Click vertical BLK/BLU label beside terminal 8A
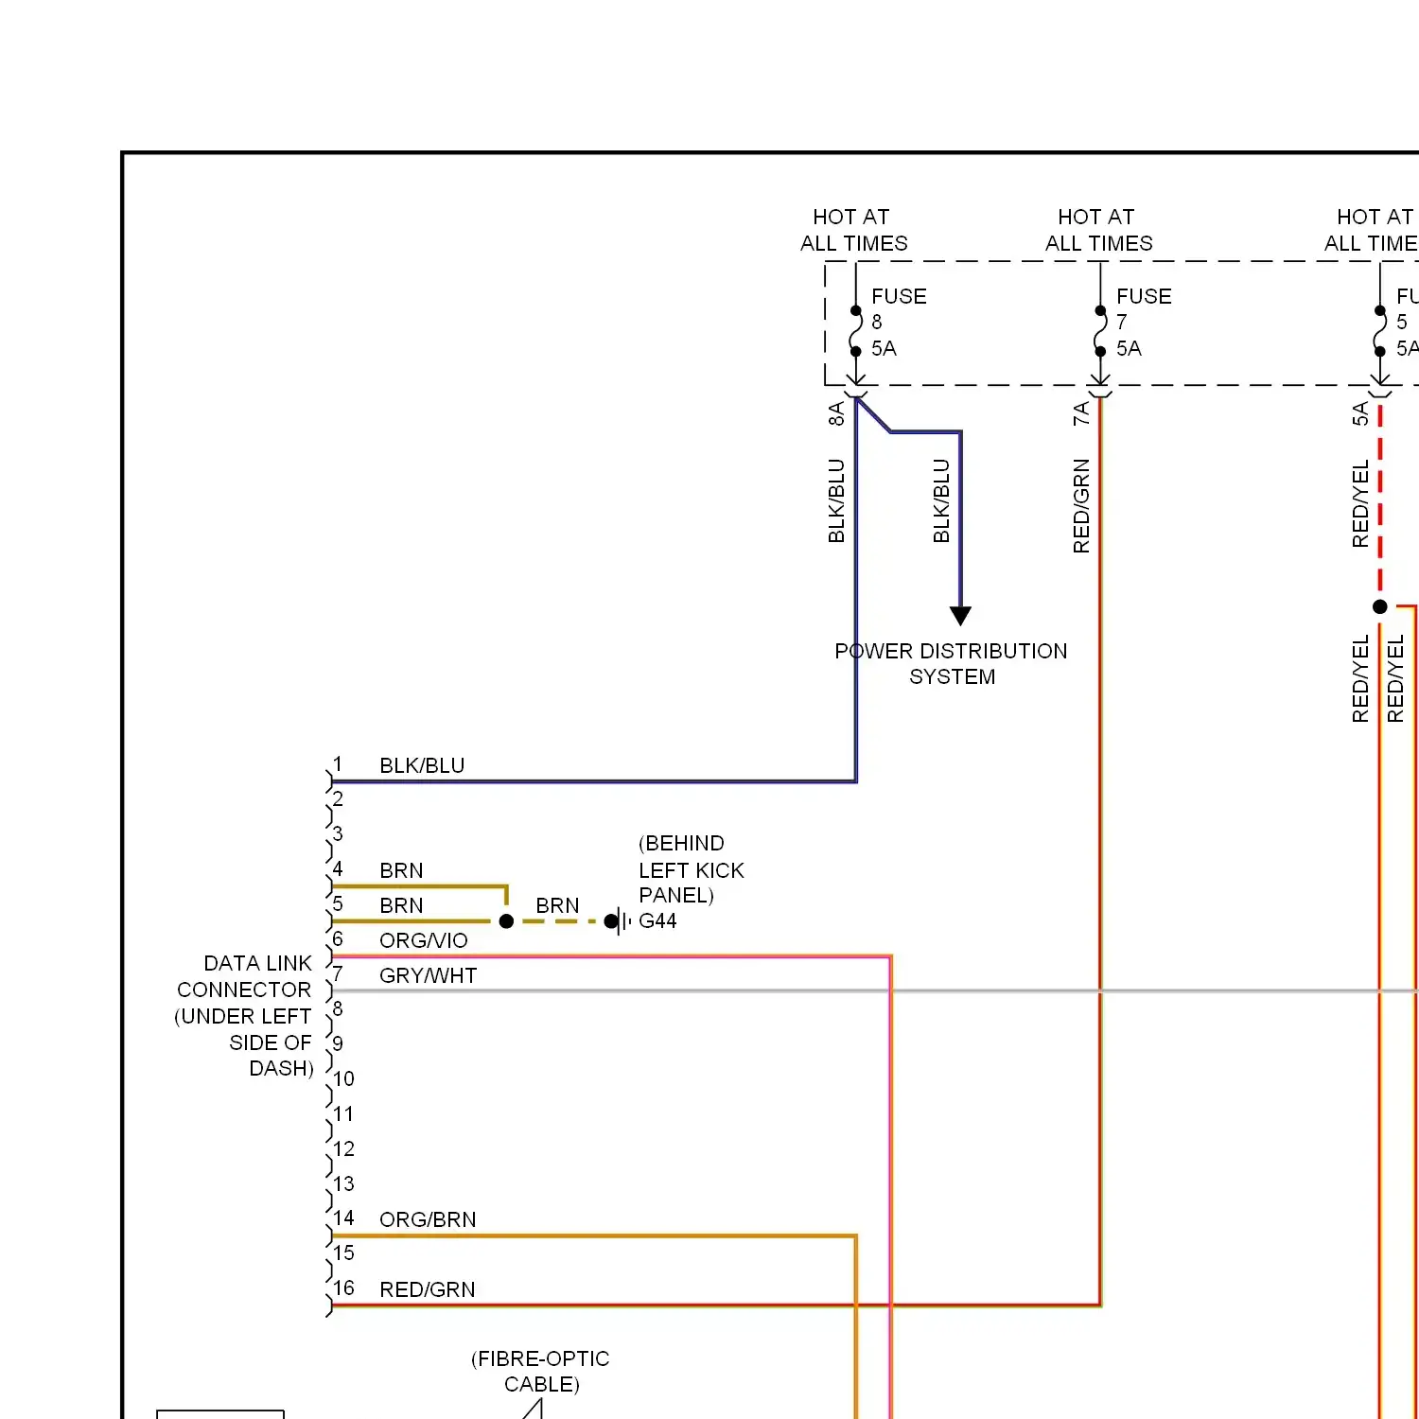The width and height of the screenshot is (1419, 1419). coord(836,500)
